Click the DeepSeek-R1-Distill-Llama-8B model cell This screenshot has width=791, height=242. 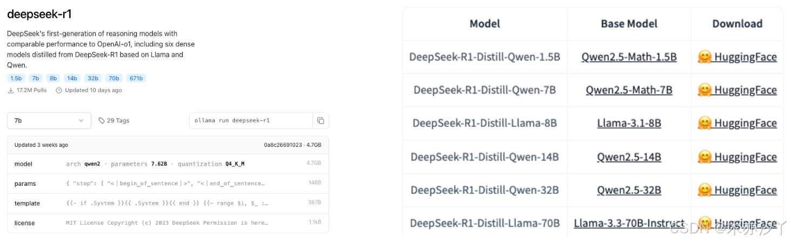[x=485, y=123]
